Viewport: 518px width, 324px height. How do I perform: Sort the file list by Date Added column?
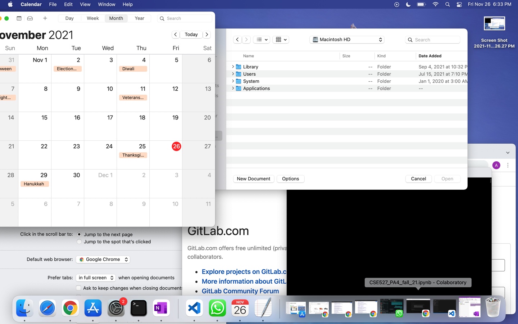click(430, 56)
